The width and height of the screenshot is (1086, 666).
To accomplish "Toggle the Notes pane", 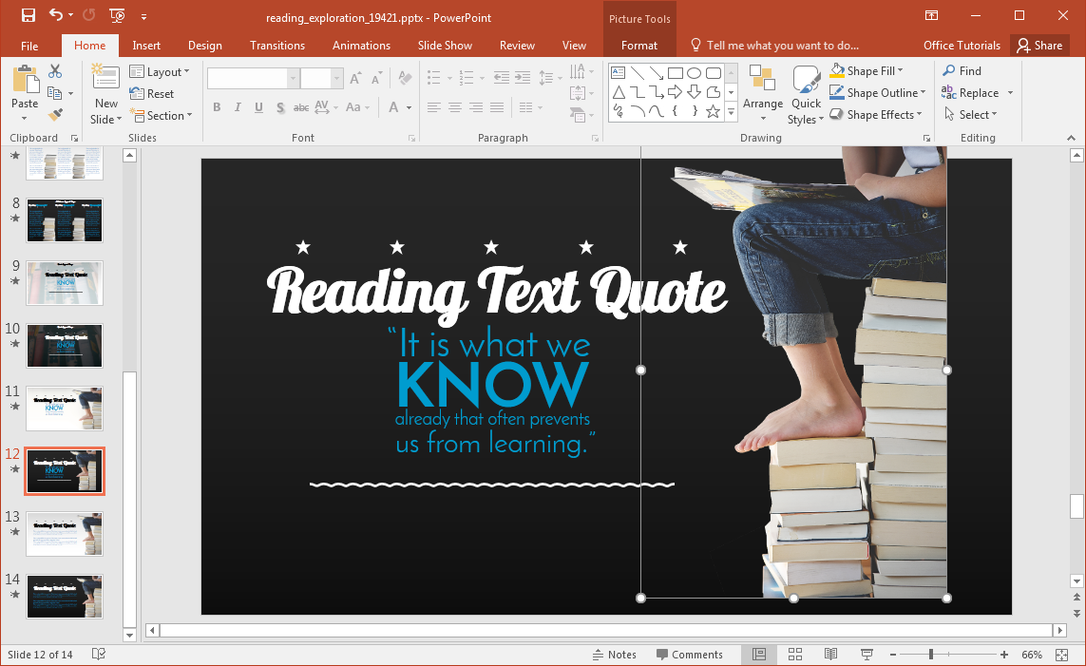I will pos(614,655).
